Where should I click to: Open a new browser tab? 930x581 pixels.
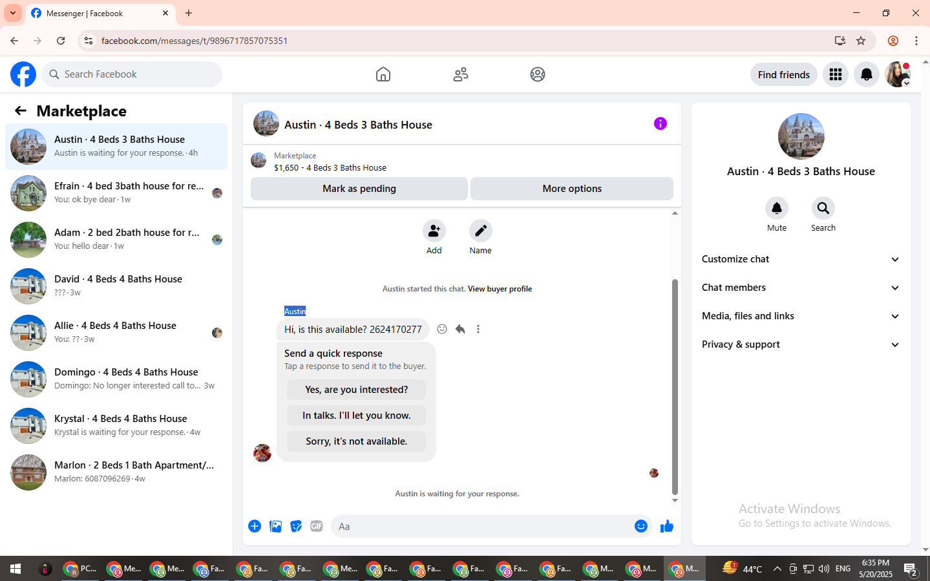[189, 13]
